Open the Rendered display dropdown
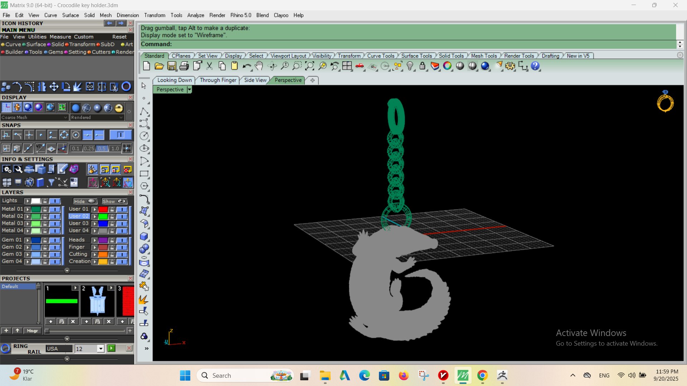The height and width of the screenshot is (386, 687). coord(97,117)
